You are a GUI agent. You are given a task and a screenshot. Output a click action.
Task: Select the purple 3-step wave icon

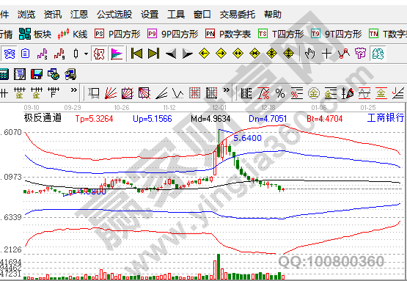[x=43, y=54]
